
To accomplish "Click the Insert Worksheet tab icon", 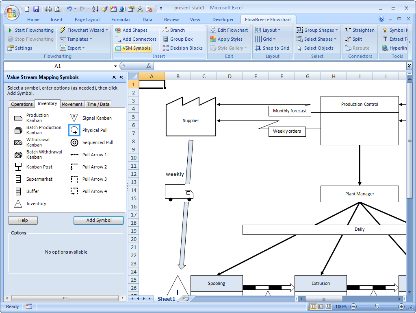I will coord(186,299).
